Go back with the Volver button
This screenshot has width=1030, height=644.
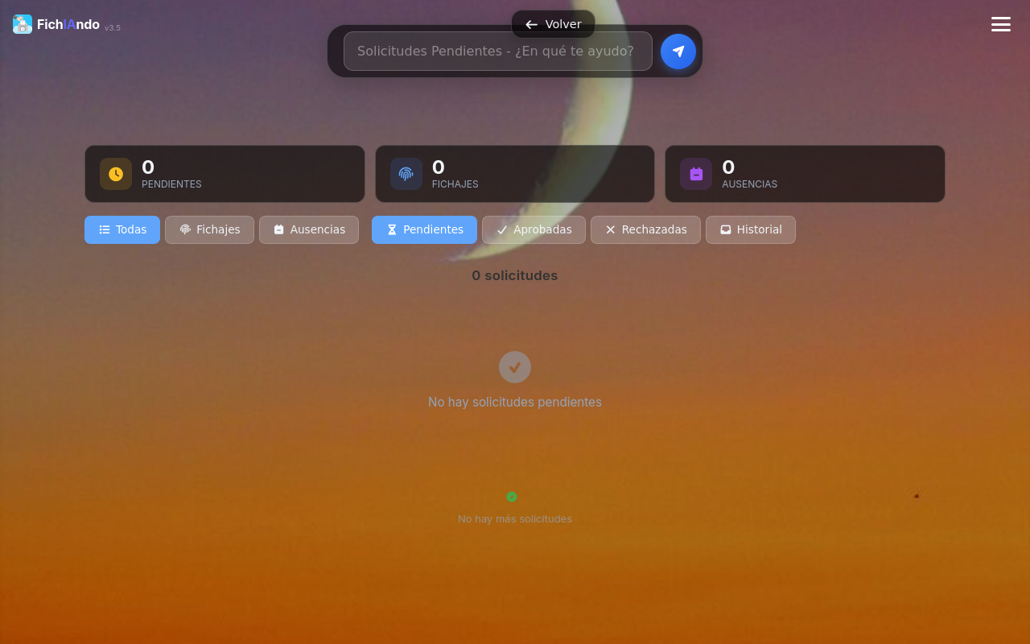click(553, 24)
